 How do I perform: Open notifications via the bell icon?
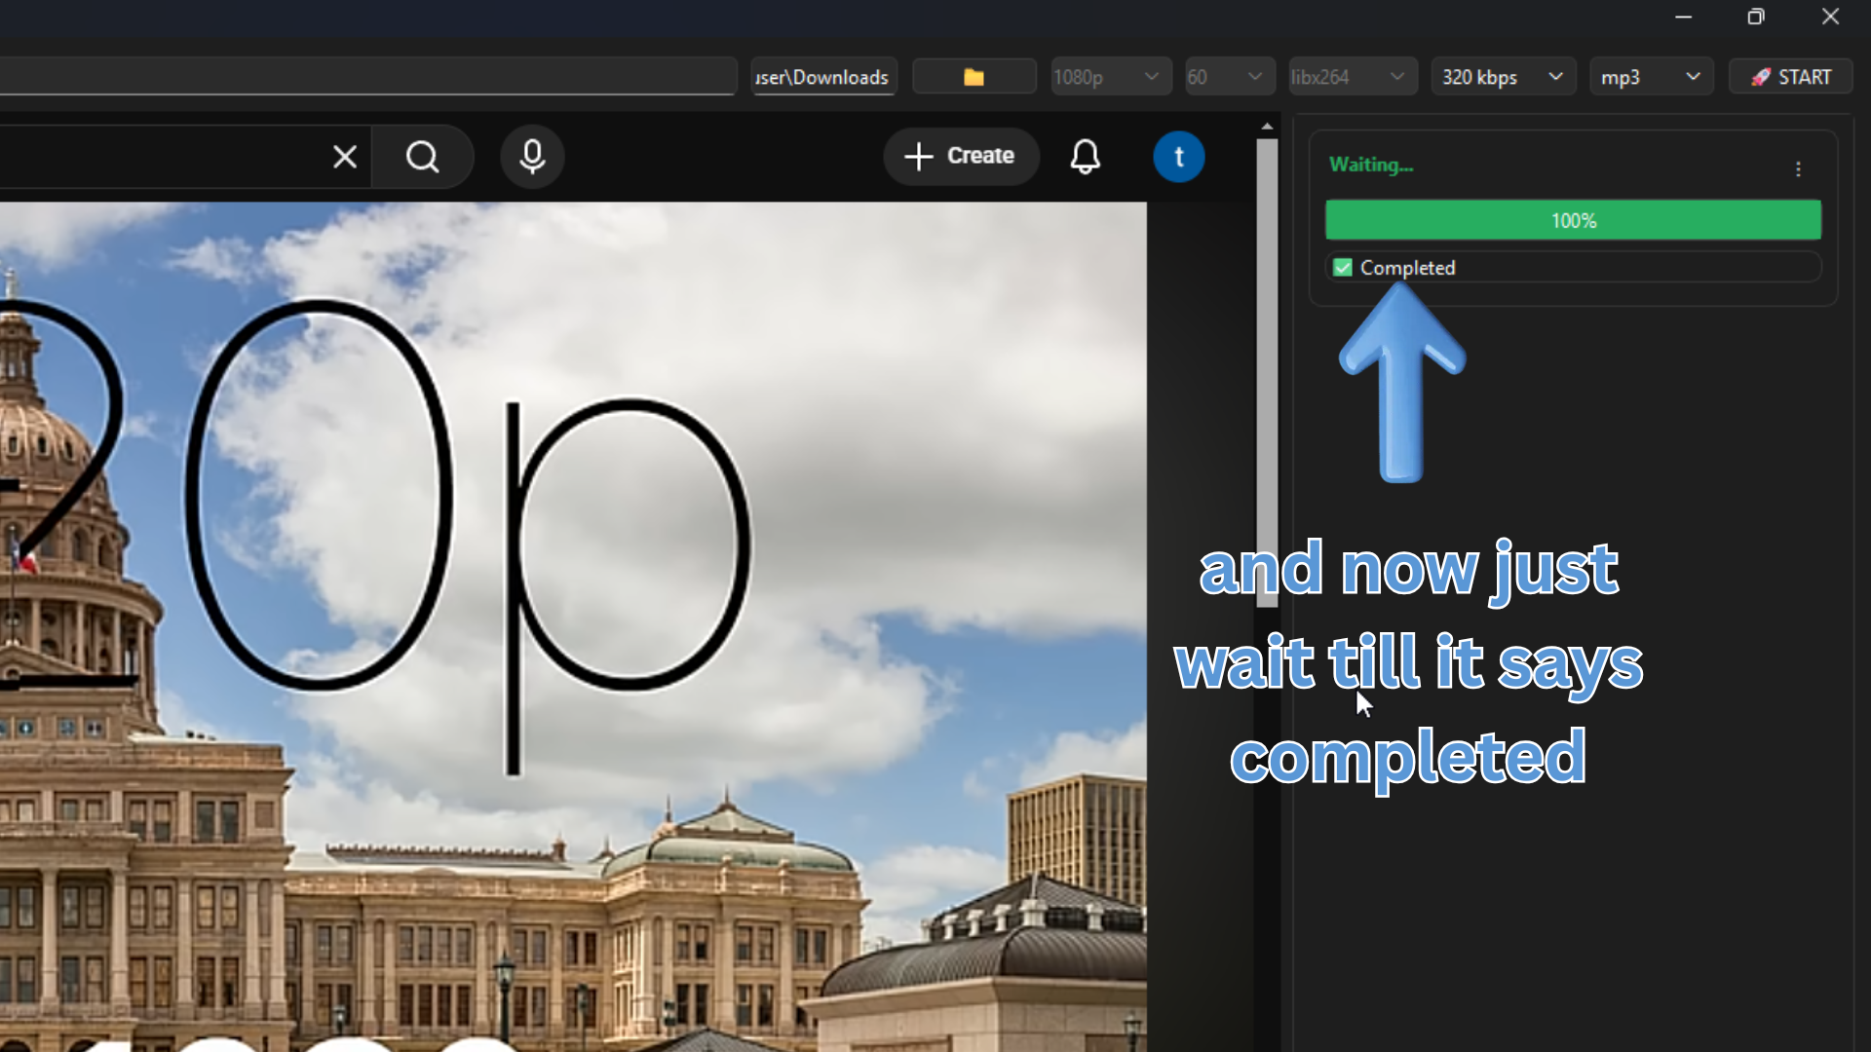(x=1086, y=157)
